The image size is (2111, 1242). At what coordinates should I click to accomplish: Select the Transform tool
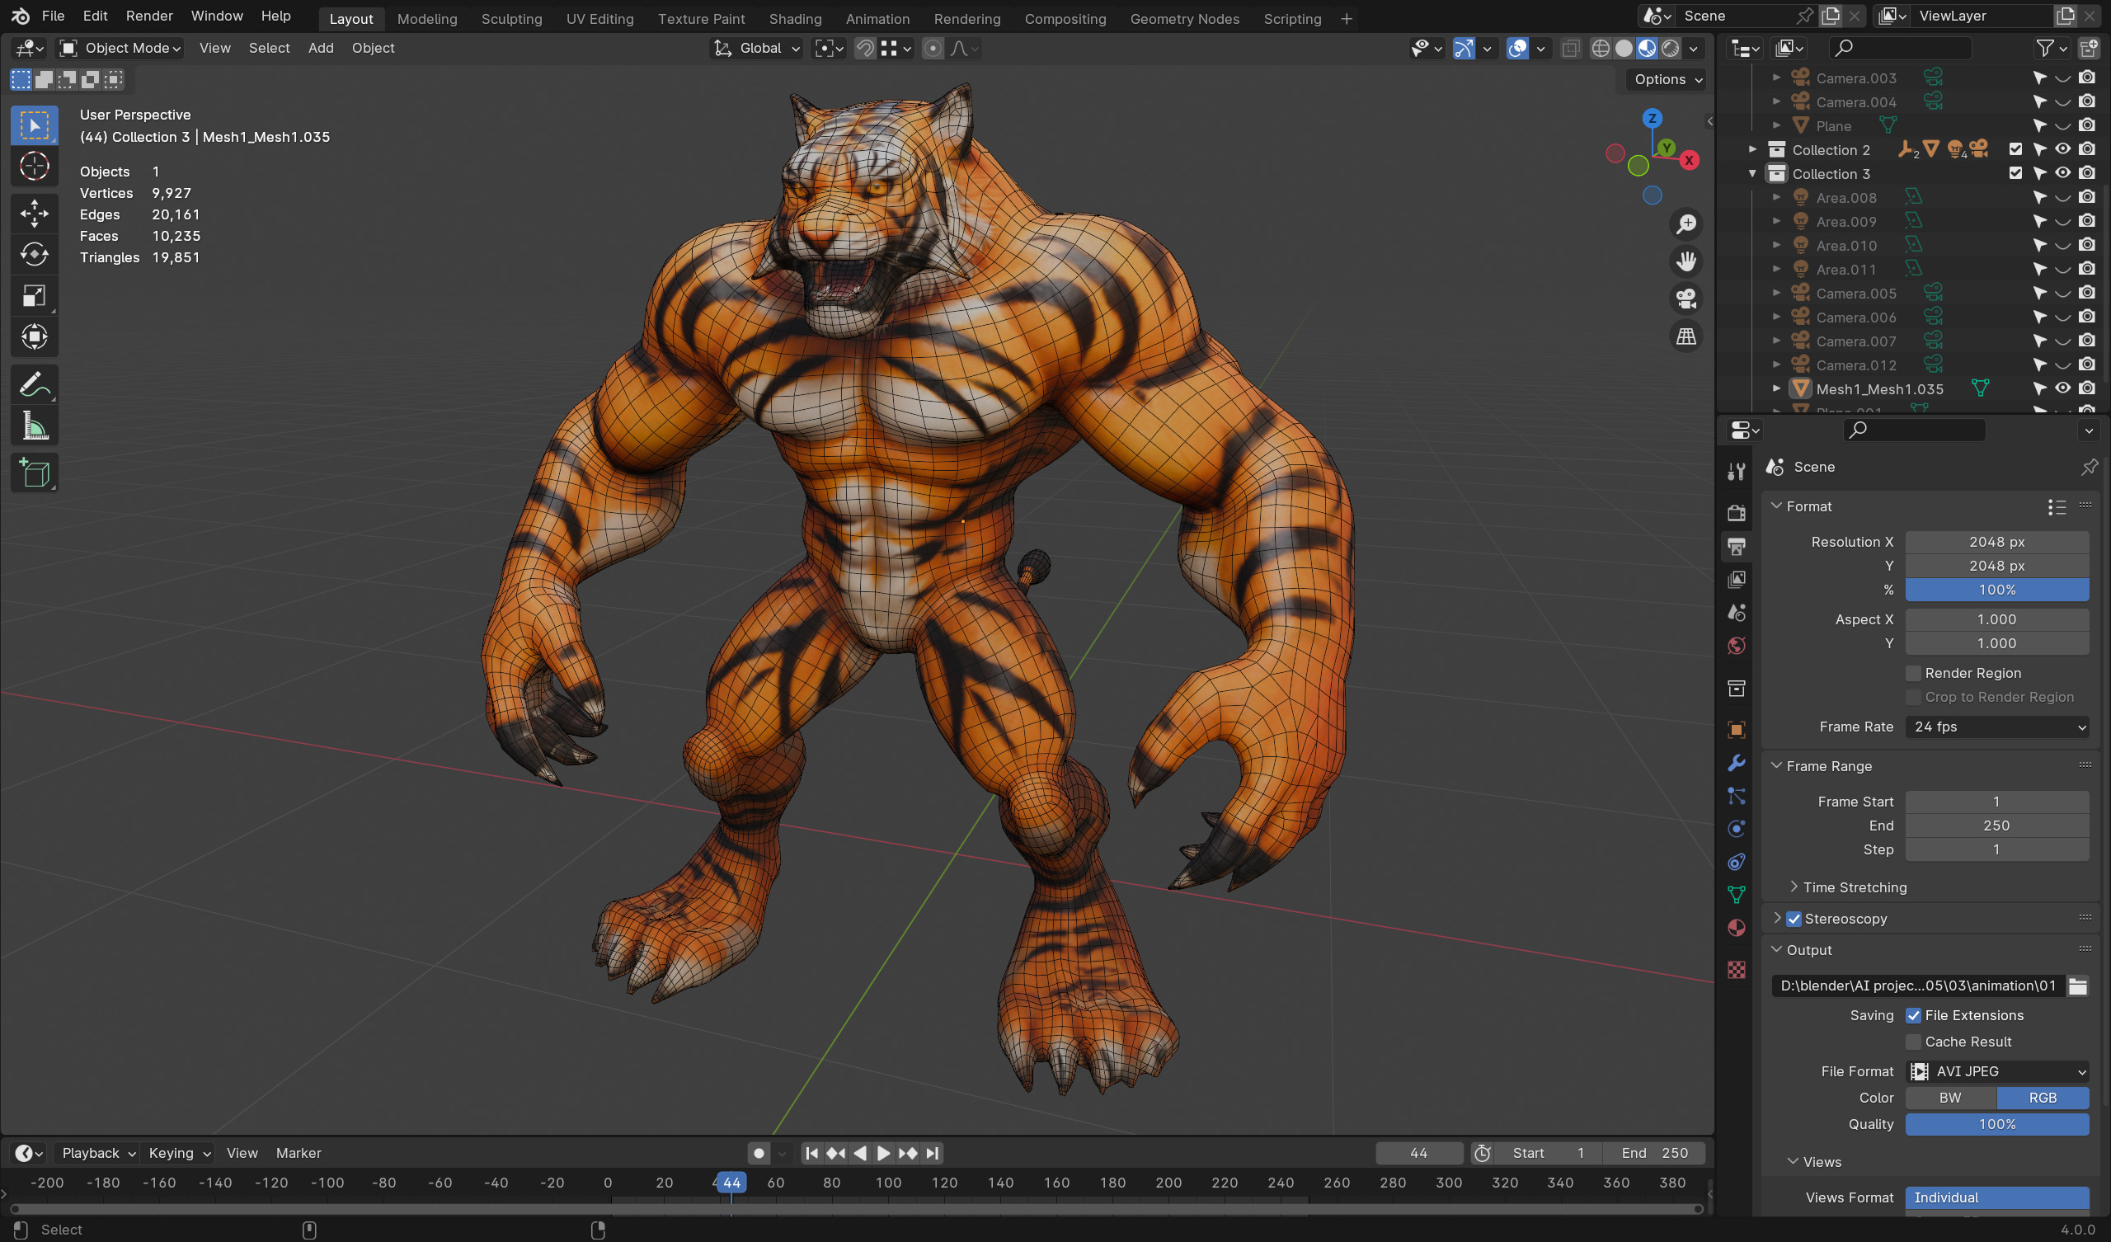click(x=35, y=337)
